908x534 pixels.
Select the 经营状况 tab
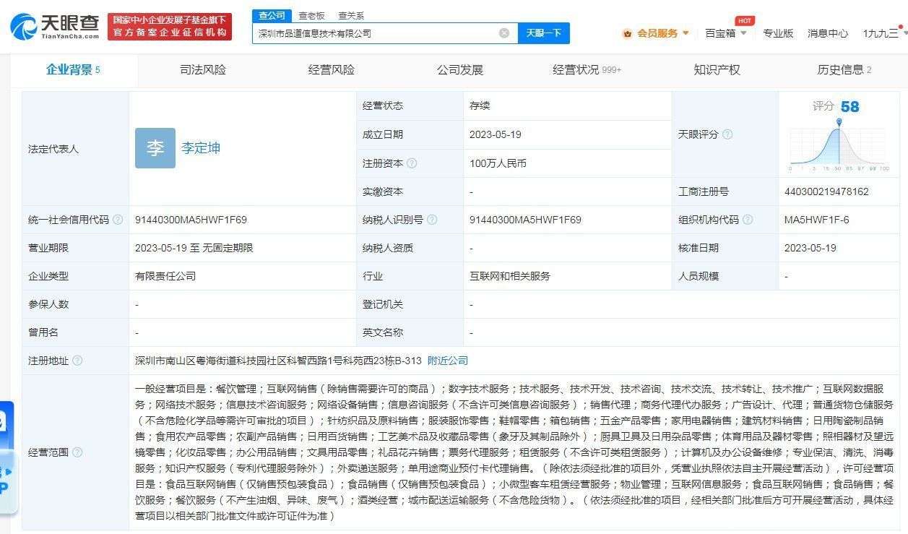click(x=587, y=70)
